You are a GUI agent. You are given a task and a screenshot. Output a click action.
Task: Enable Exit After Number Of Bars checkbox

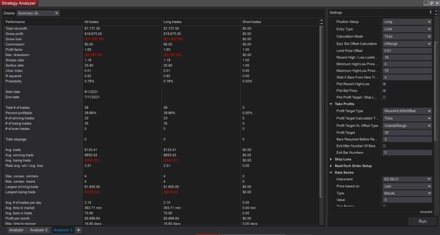[384, 145]
